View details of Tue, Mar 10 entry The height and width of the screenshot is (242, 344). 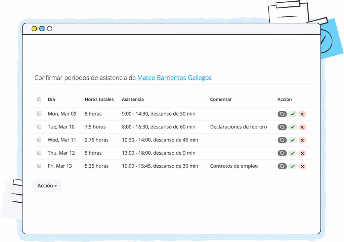[x=282, y=127]
